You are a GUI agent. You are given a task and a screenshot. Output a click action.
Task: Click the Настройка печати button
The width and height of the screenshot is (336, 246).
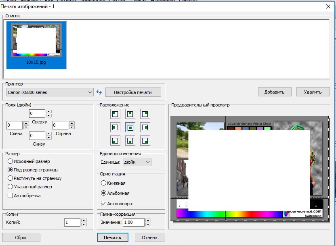pos(133,92)
